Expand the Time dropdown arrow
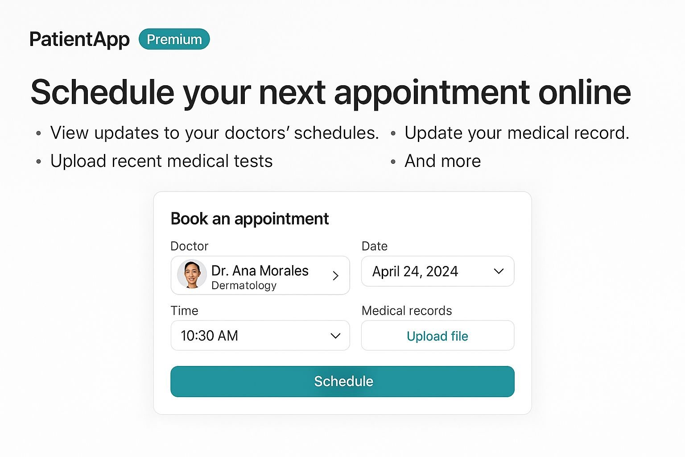685x457 pixels. (x=335, y=336)
